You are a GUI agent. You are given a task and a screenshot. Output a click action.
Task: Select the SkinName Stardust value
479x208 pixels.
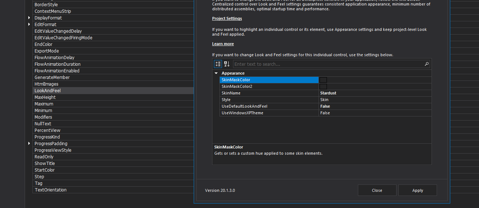click(x=328, y=93)
